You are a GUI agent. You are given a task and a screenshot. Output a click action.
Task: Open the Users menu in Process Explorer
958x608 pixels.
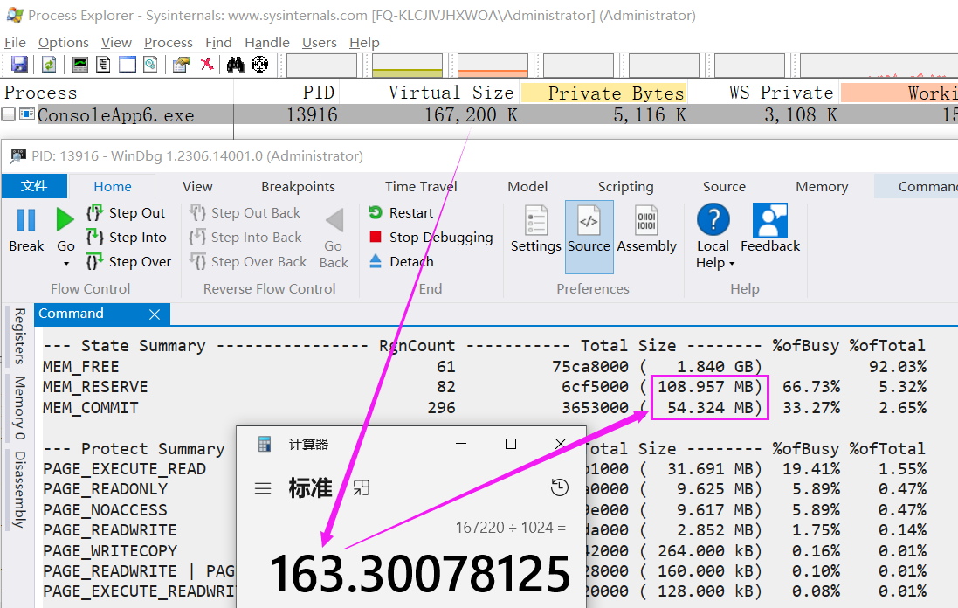pyautogui.click(x=320, y=42)
